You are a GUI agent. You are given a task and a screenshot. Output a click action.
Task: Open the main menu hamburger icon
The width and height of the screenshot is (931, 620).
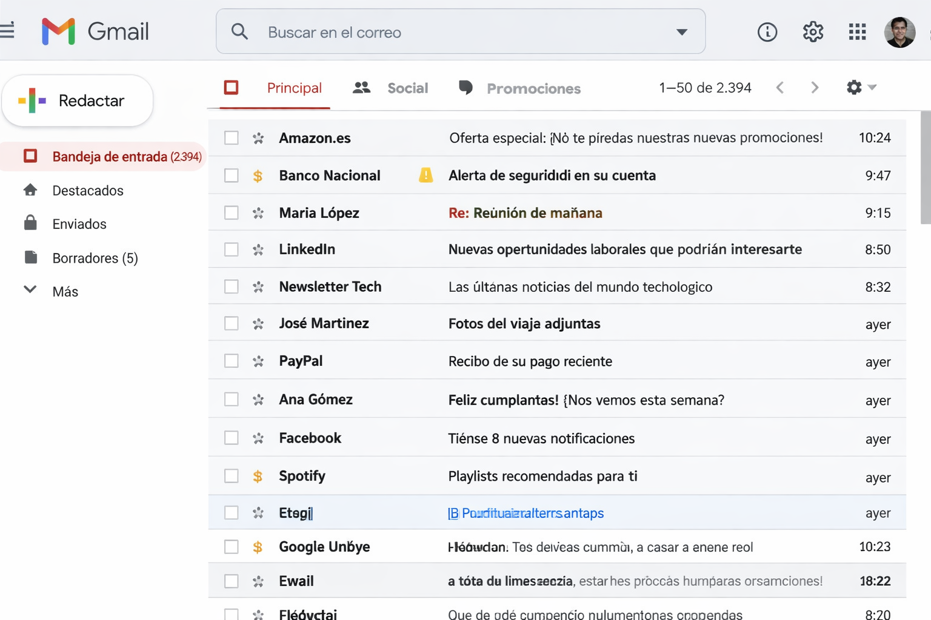pos(7,30)
